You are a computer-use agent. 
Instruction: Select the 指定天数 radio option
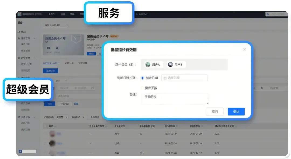tap(143, 88)
